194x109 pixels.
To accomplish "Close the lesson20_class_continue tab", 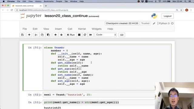I will (41, 6).
